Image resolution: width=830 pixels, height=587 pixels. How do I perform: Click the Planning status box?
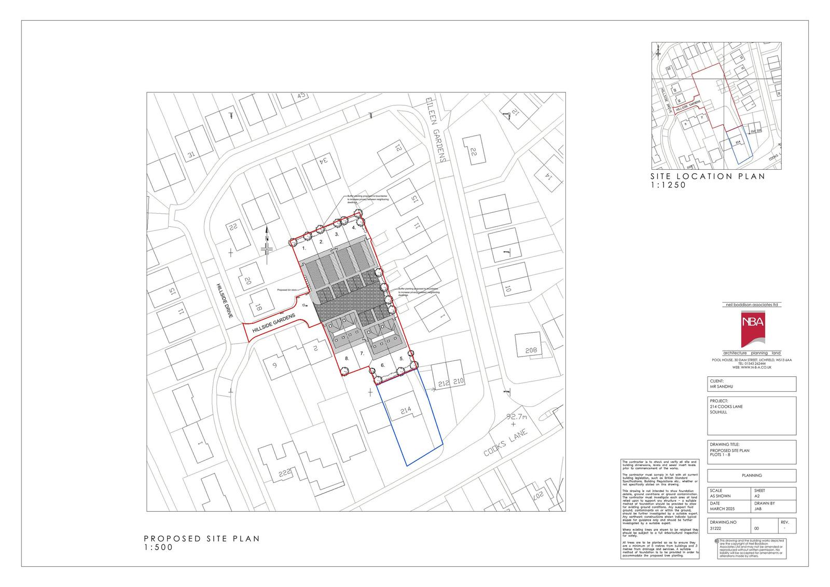pyautogui.click(x=752, y=475)
